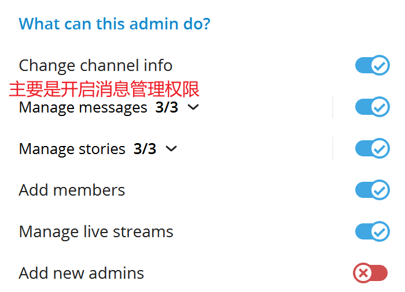This screenshot has height=292, width=405.
Task: Disable the Manage live streams toggle
Action: pyautogui.click(x=372, y=231)
